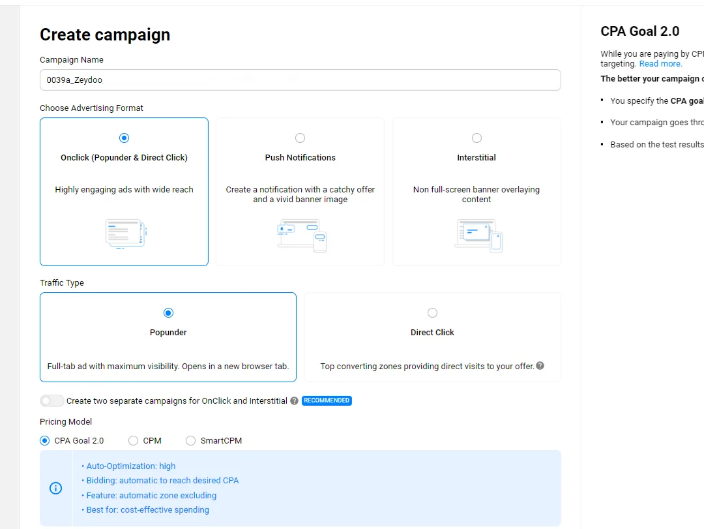Select the Push Notifications format radio button

[300, 138]
